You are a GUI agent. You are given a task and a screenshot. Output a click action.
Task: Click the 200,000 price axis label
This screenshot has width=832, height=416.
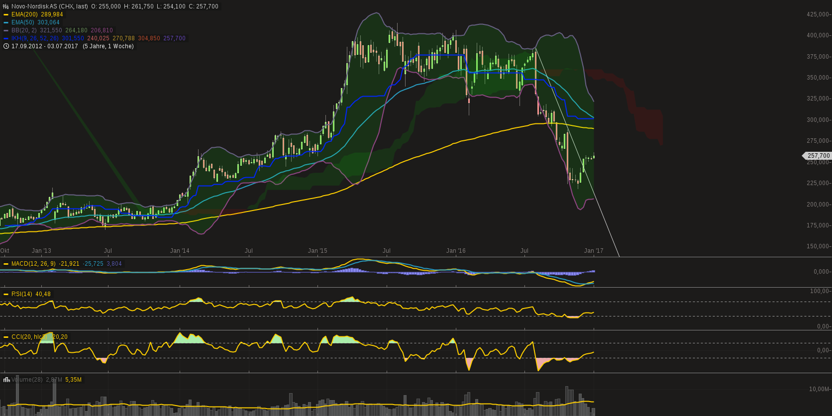click(818, 205)
